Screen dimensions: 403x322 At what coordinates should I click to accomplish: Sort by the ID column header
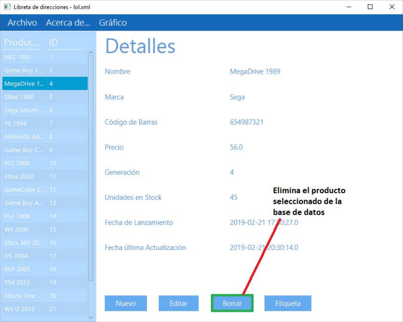[65, 42]
